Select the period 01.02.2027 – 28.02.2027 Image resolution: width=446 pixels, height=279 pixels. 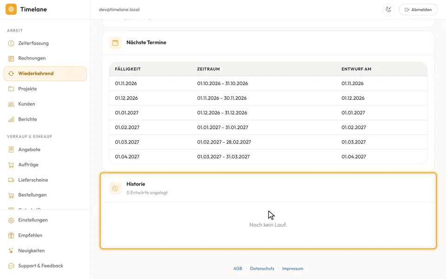click(224, 142)
